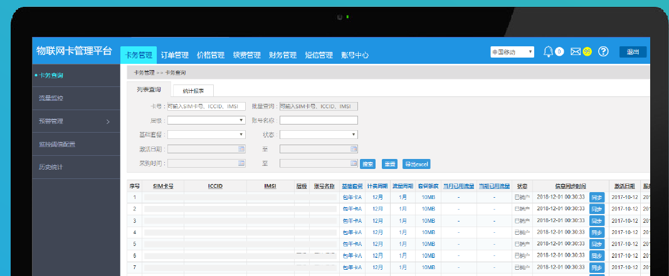Click the help question mark icon
The height and width of the screenshot is (276, 669).
point(603,52)
